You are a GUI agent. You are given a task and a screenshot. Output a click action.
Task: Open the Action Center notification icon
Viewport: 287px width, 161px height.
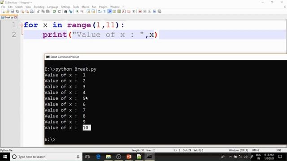point(280,157)
